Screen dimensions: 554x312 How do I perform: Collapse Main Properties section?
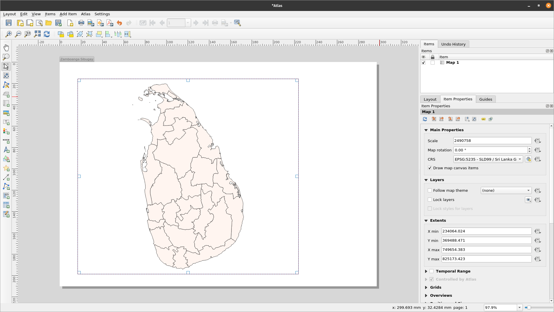426,130
